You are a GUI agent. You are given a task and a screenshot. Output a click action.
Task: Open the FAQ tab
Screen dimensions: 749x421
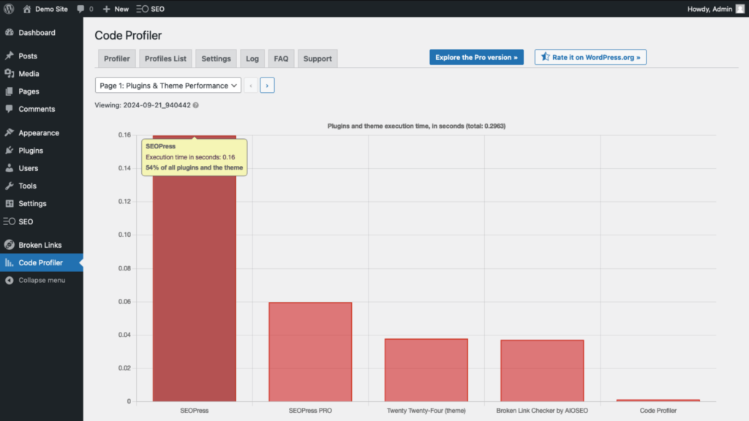click(281, 58)
